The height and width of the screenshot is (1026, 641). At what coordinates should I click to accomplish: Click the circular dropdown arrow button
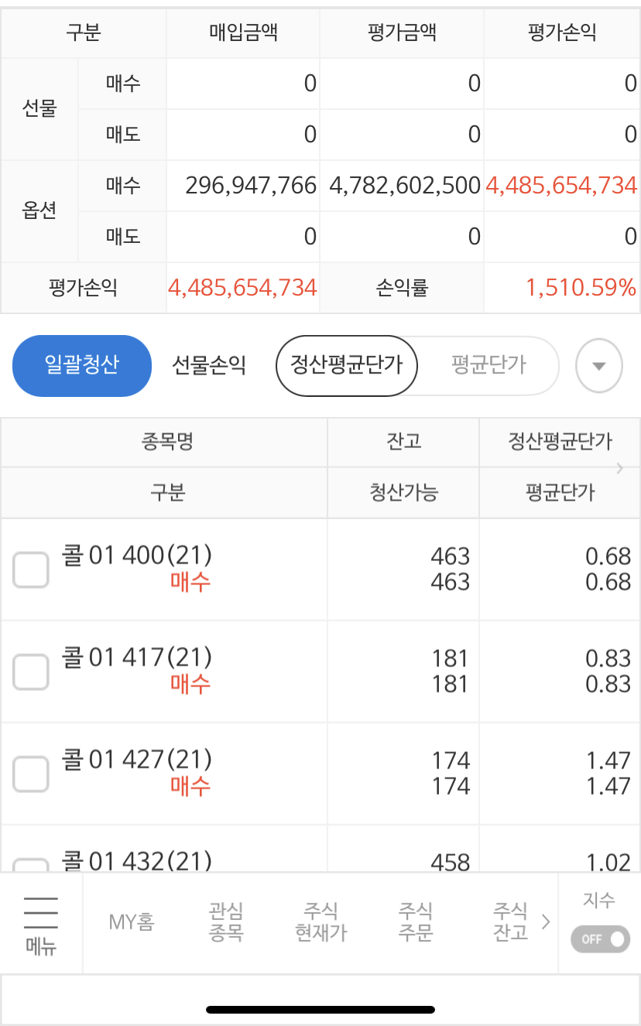(x=598, y=366)
